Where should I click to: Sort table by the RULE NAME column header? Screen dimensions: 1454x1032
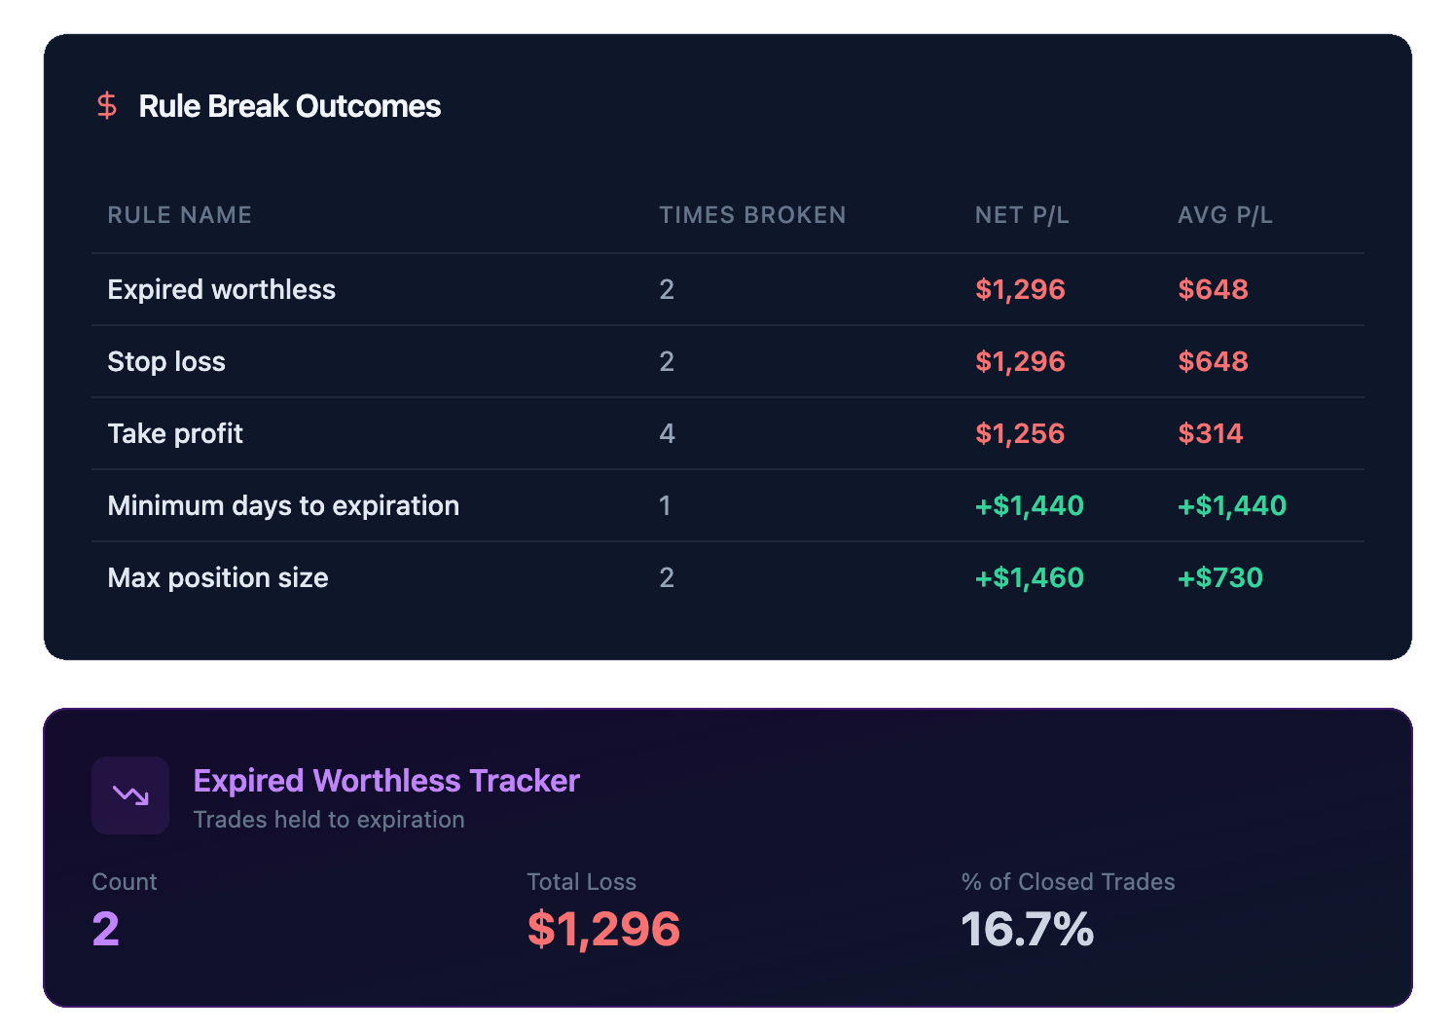click(x=179, y=215)
